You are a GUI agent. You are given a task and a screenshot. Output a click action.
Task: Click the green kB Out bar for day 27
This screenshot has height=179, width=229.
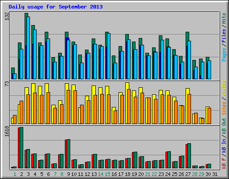coord(189,156)
